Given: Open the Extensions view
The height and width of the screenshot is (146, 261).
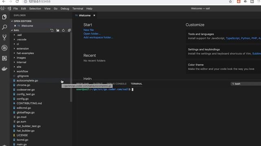Looking at the screenshot, I should tap(4, 58).
